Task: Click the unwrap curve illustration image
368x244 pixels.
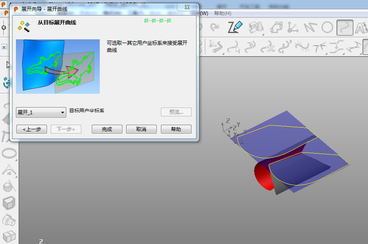Action: pyautogui.click(x=58, y=67)
